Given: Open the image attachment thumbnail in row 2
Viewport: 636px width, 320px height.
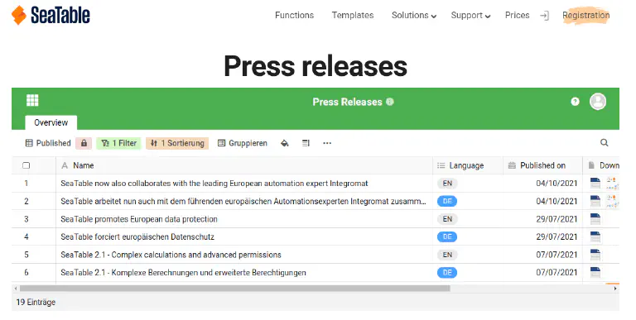Looking at the screenshot, I should tap(613, 201).
